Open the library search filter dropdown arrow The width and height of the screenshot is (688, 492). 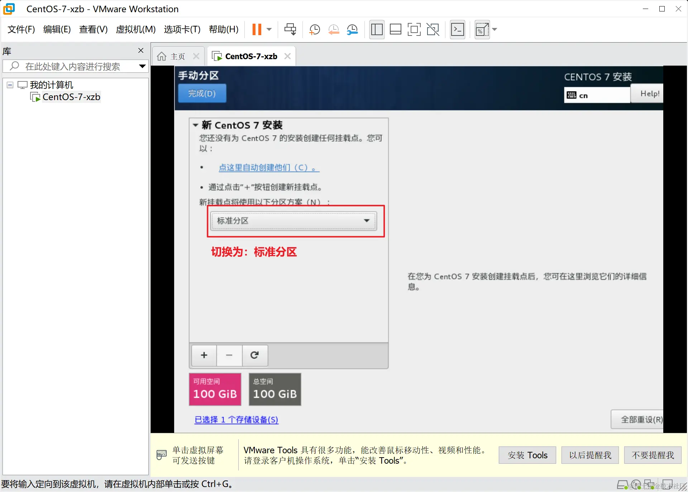tap(142, 66)
